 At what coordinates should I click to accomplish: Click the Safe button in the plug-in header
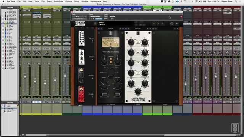coord(106,19)
